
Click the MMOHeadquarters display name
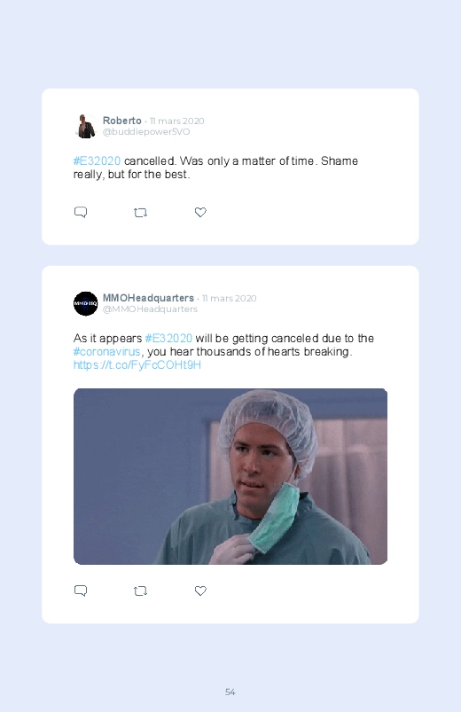click(x=148, y=298)
